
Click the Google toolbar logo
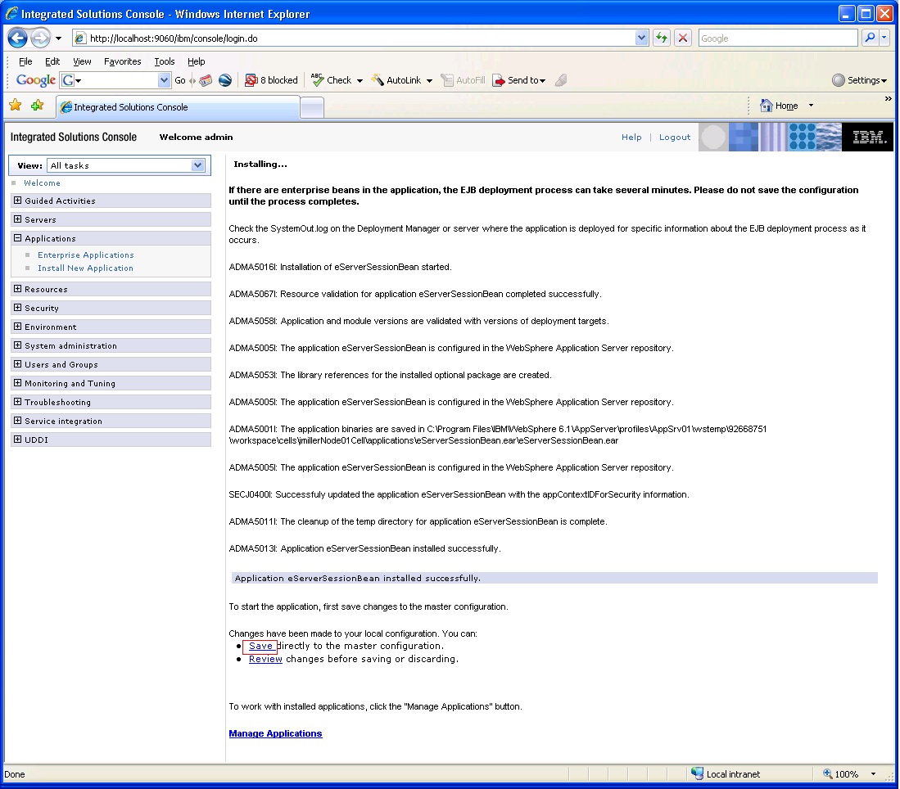click(x=35, y=80)
